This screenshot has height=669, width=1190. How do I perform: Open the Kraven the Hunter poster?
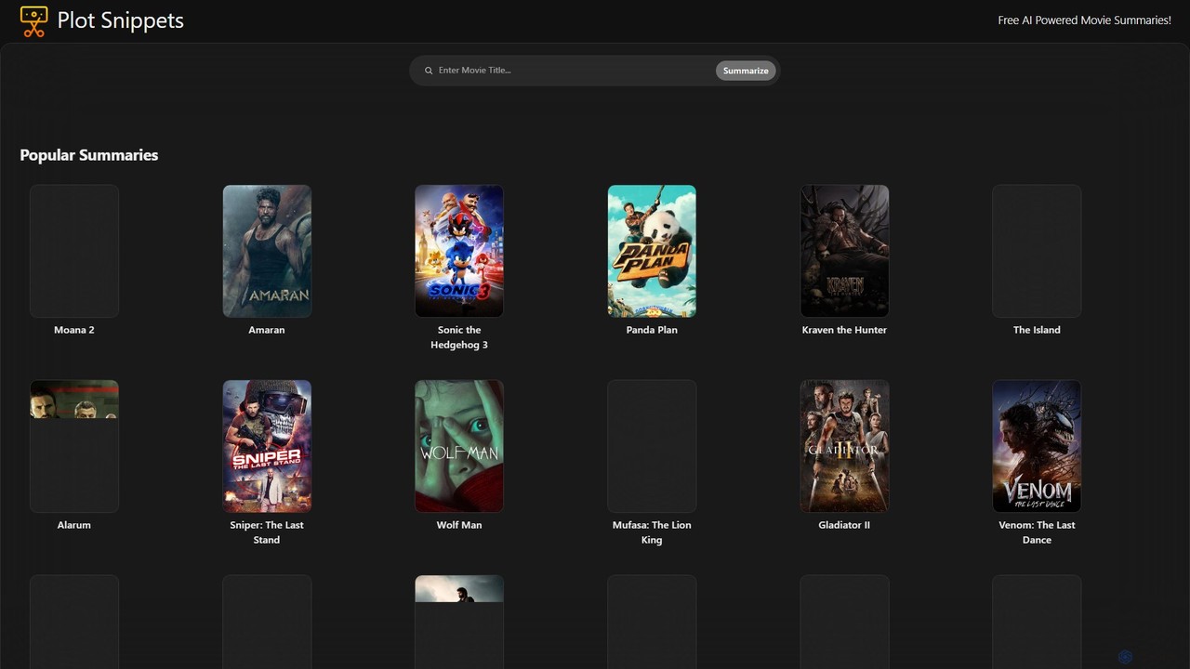tap(844, 251)
